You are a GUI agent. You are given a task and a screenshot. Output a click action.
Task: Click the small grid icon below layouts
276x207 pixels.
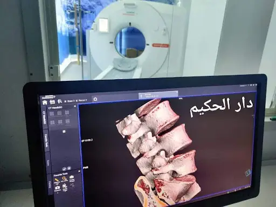click(x=64, y=132)
